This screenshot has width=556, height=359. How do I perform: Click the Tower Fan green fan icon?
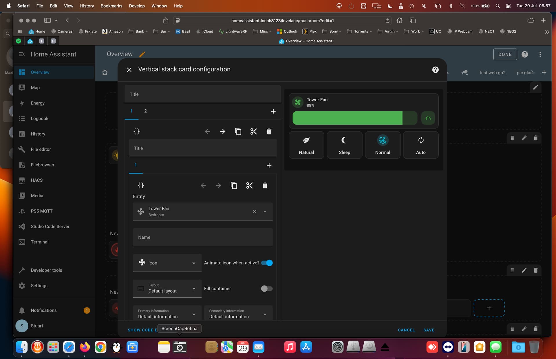(x=298, y=102)
